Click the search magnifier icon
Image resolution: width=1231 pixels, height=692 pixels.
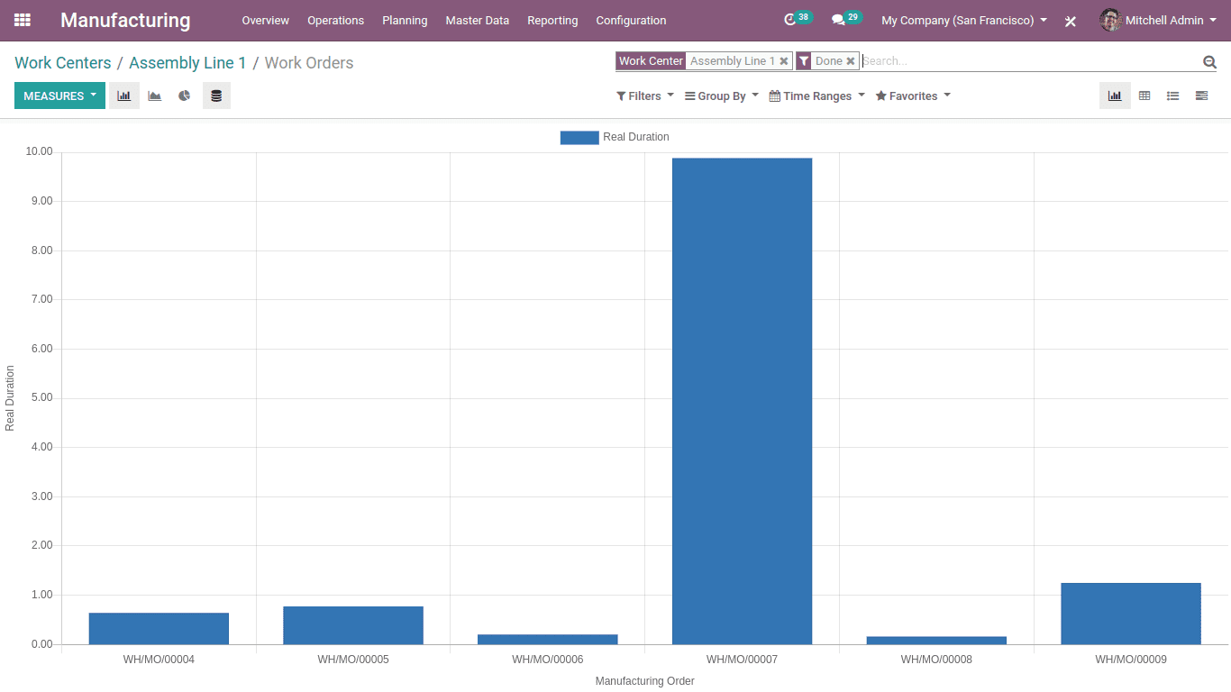point(1209,61)
